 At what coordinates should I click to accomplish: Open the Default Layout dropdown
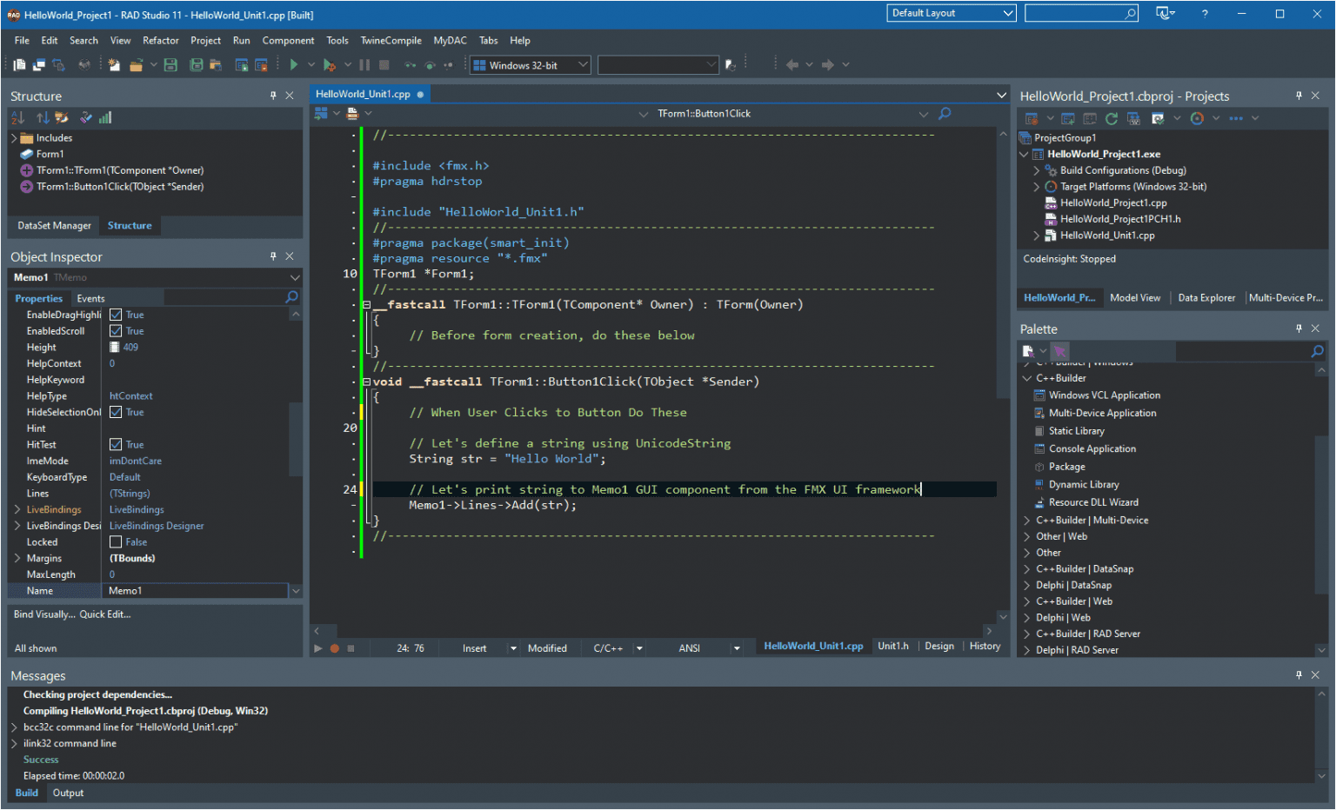(x=952, y=13)
